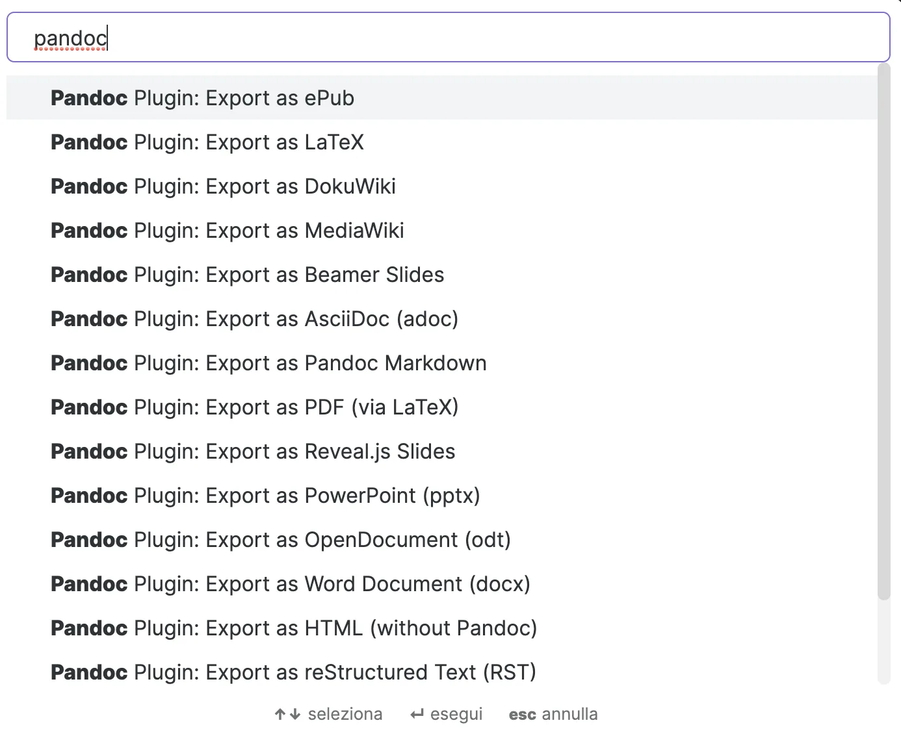The image size is (901, 738).
Task: Choose Export as LaTeX command
Action: coord(207,142)
